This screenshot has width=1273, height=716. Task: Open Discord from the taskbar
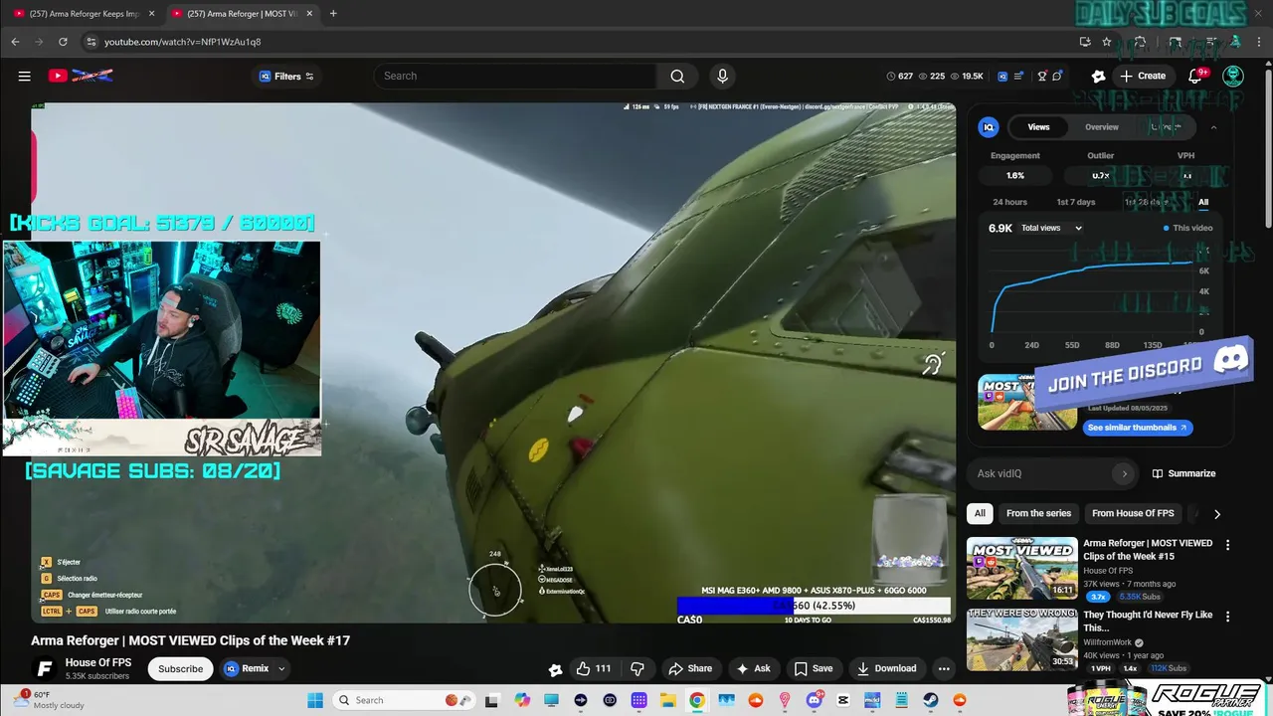point(814,700)
